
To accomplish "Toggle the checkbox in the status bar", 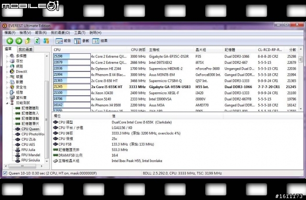I will click(5, 173).
